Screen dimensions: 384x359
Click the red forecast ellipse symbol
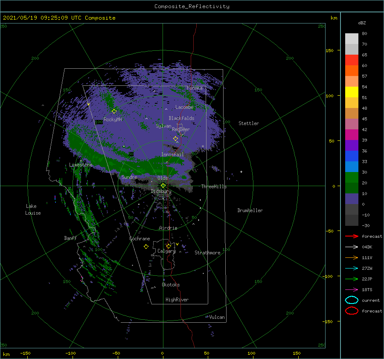click(x=352, y=311)
